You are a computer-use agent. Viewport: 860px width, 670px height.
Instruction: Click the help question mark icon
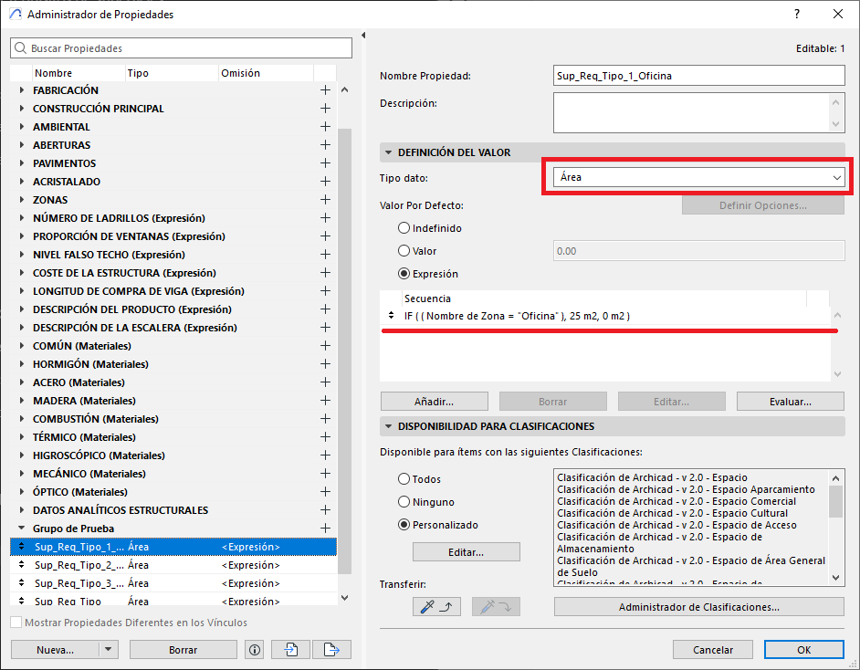coord(797,15)
